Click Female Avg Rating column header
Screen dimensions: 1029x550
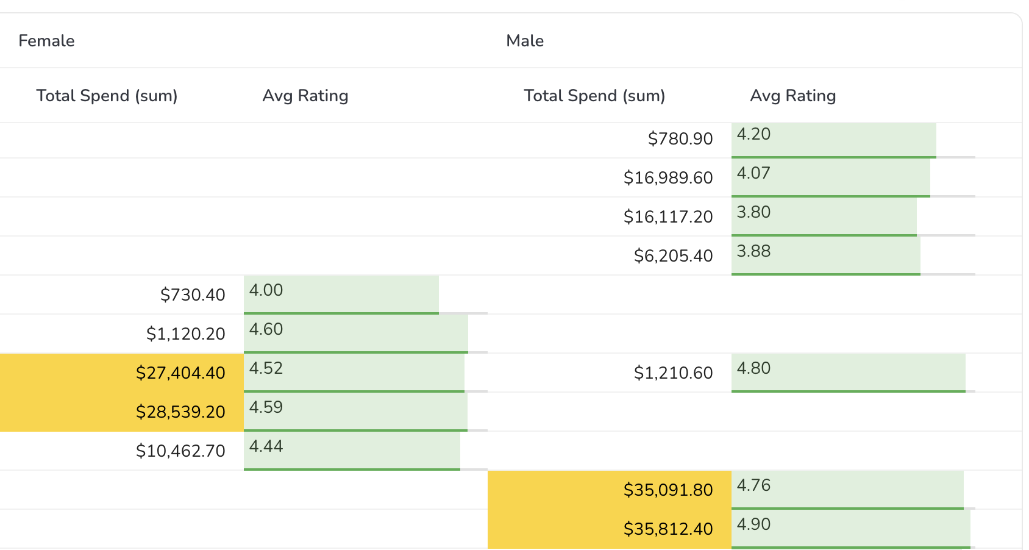click(366, 96)
